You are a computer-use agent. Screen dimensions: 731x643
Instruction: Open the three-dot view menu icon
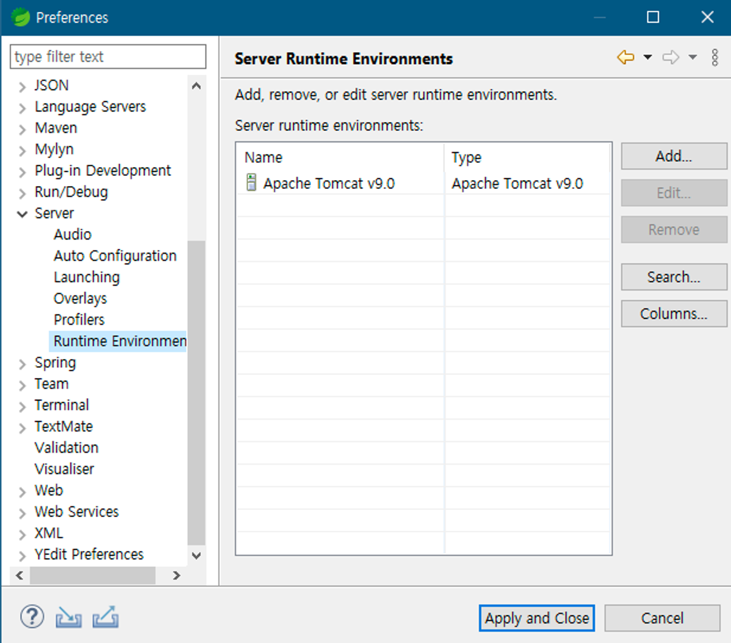click(715, 57)
